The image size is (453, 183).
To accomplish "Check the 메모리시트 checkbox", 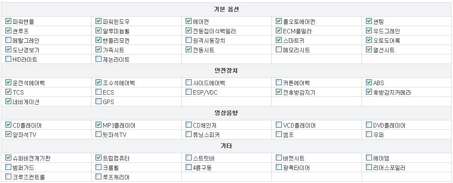I will [279, 50].
